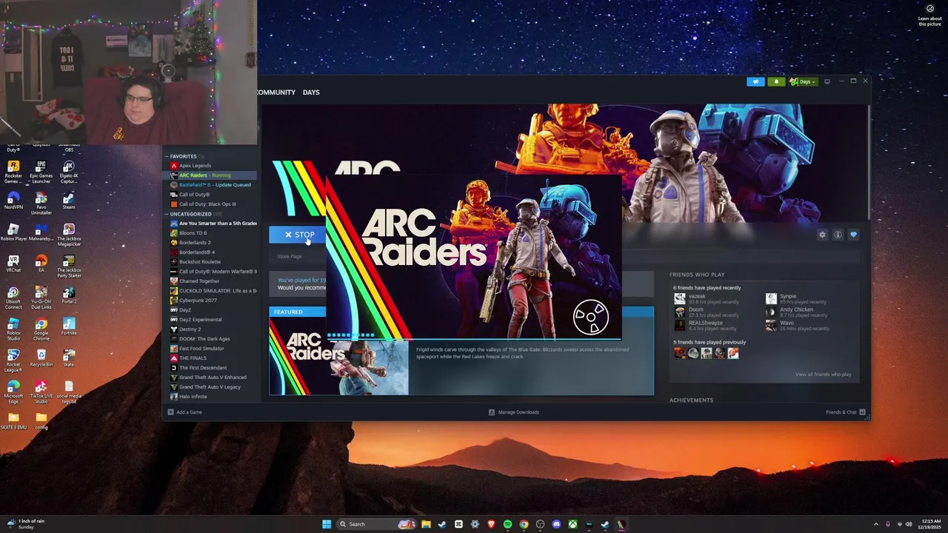Open VRChat desktop shortcut
The height and width of the screenshot is (533, 948).
[13, 264]
